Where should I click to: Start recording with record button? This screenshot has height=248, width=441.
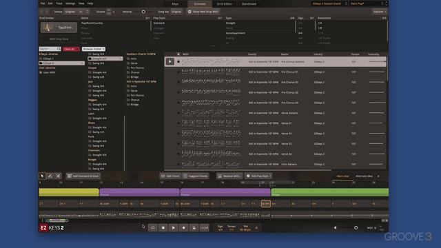[x=184, y=228]
